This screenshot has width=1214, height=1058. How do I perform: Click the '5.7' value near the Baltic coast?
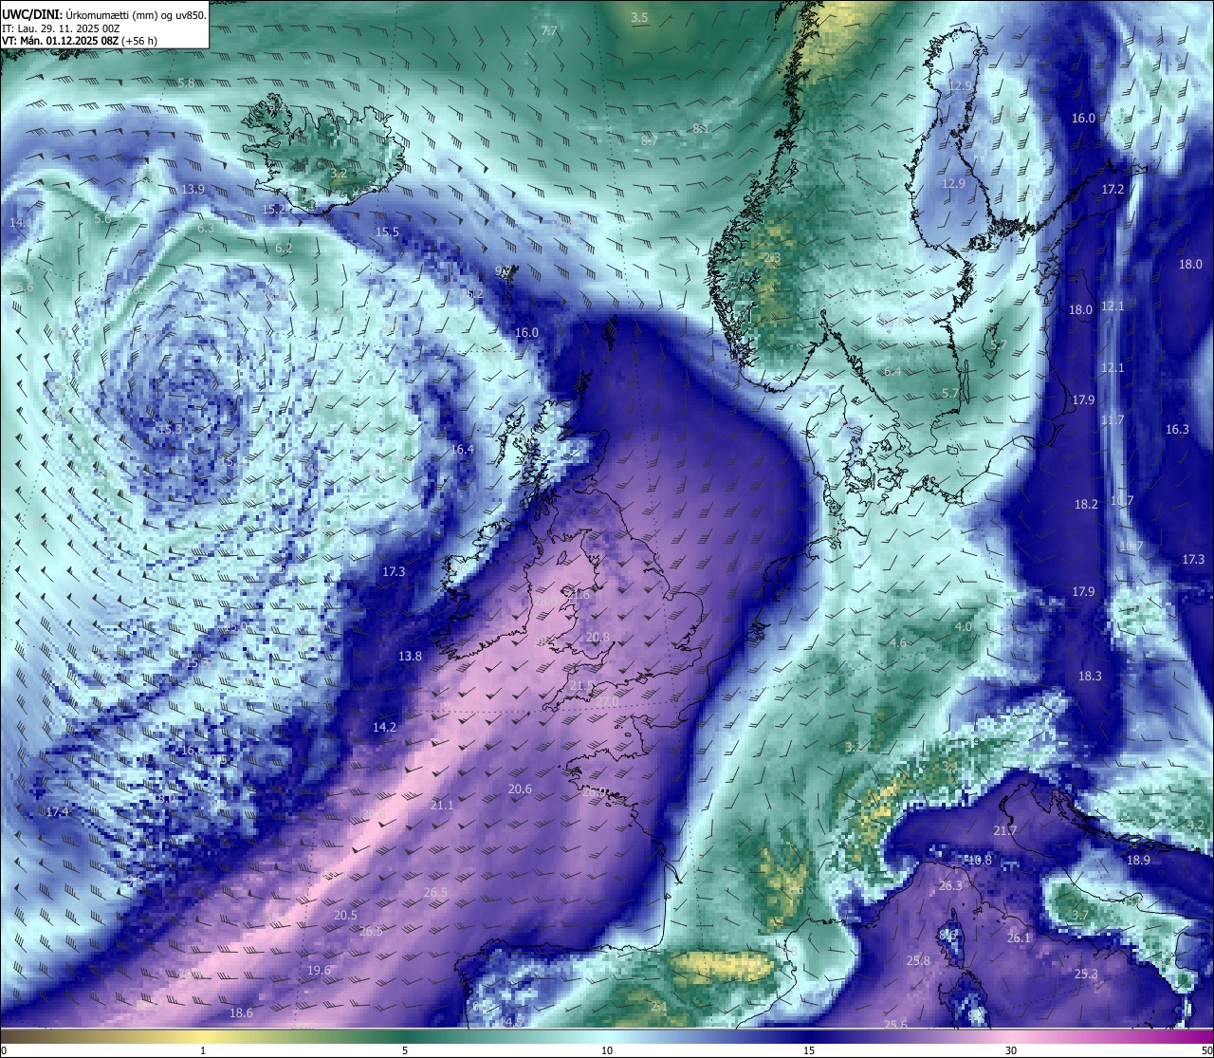point(949,393)
